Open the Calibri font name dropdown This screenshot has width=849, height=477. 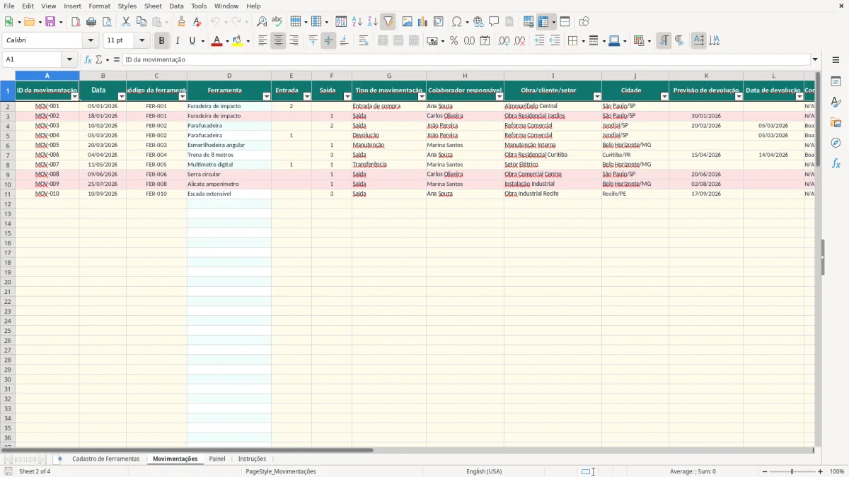pos(91,41)
